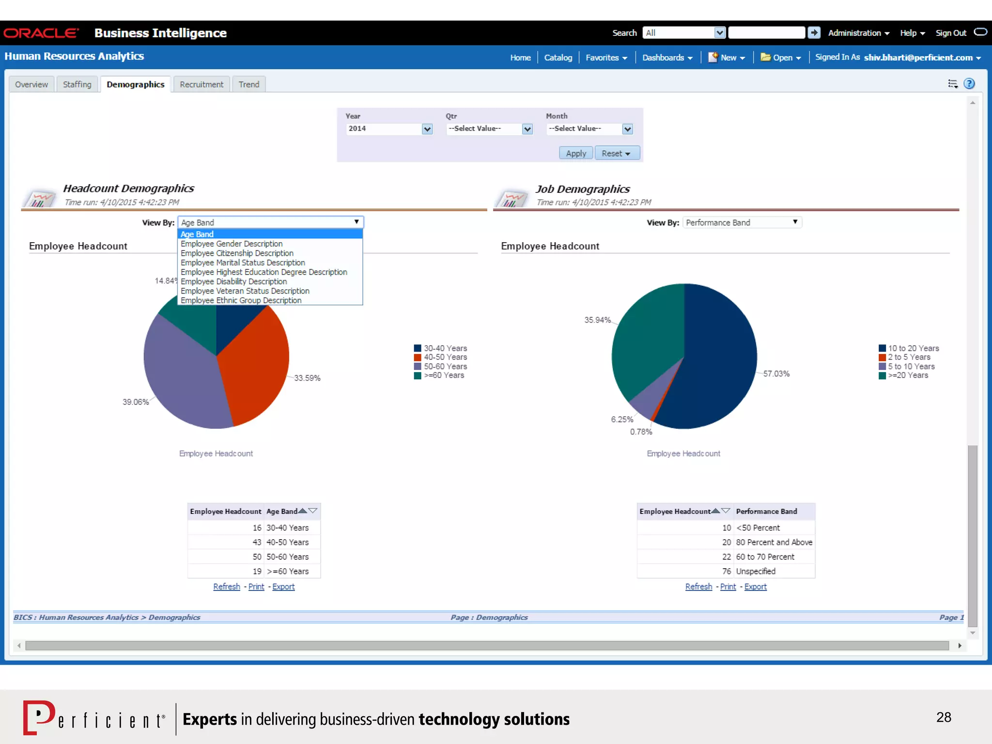Click the New star document icon
This screenshot has width=992, height=744.
pyautogui.click(x=713, y=57)
